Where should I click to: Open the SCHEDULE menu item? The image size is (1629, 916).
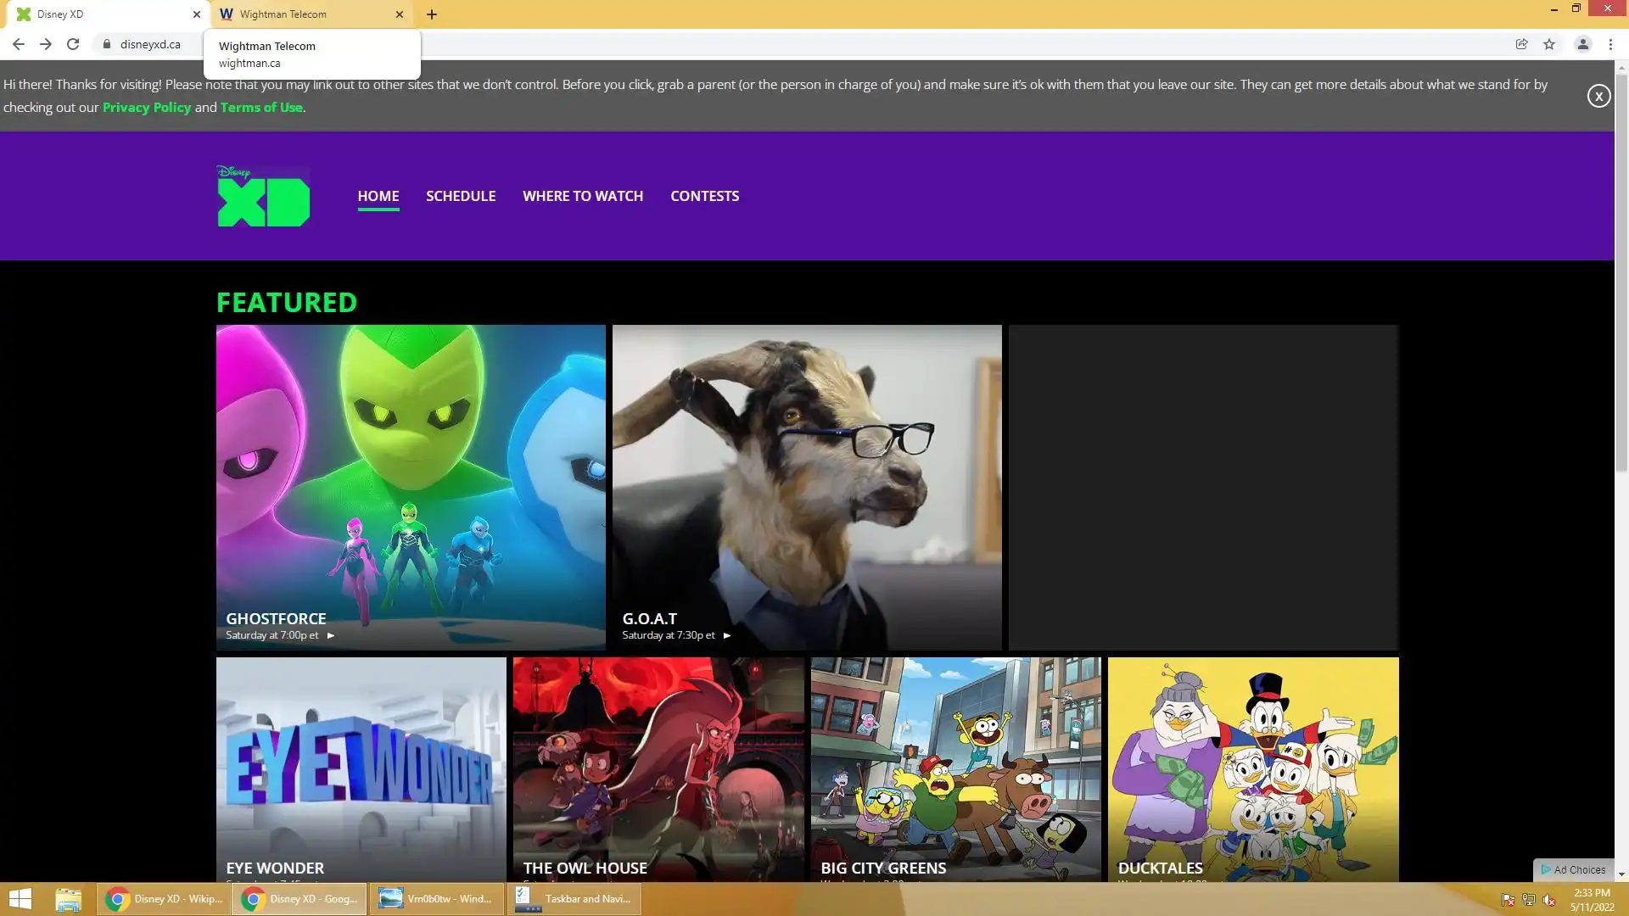461,196
